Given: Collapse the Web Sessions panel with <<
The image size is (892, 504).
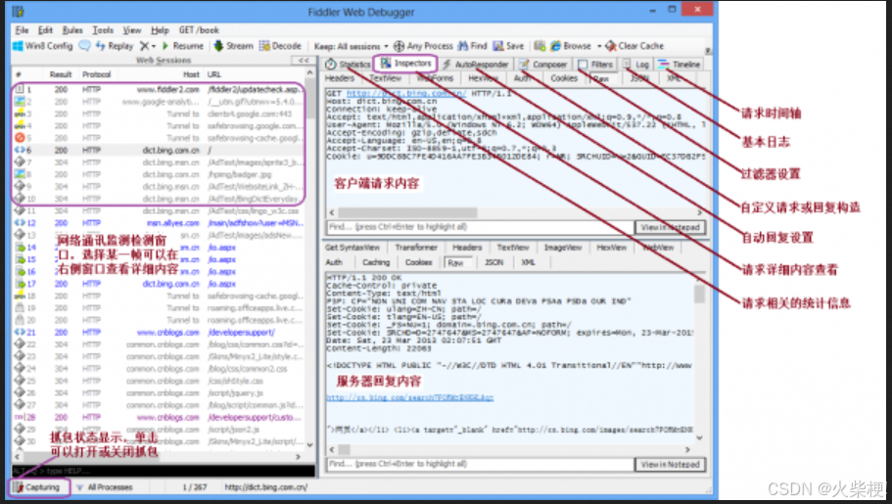Looking at the screenshot, I should click(304, 61).
